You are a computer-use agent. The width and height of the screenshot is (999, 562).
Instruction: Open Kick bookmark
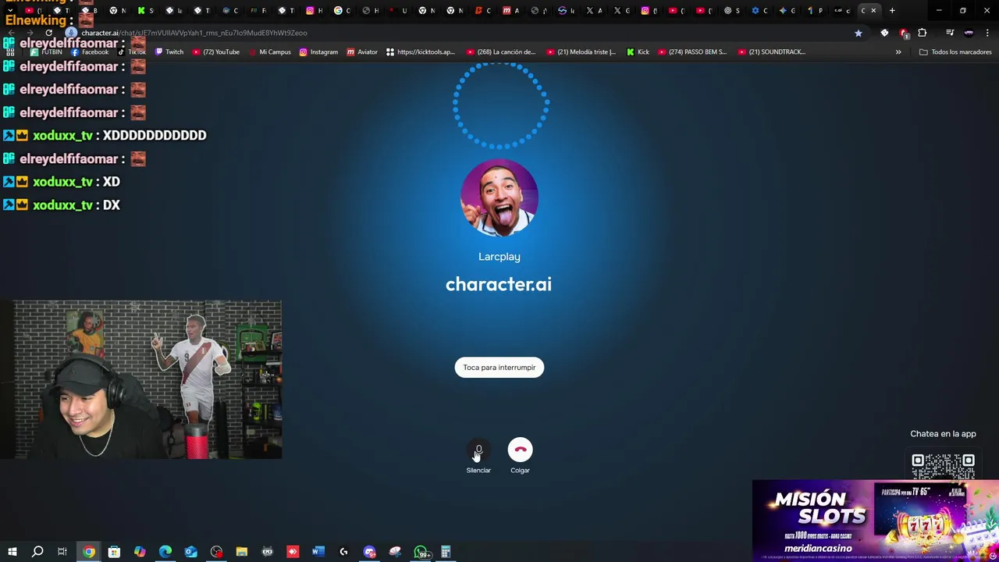tap(638, 52)
